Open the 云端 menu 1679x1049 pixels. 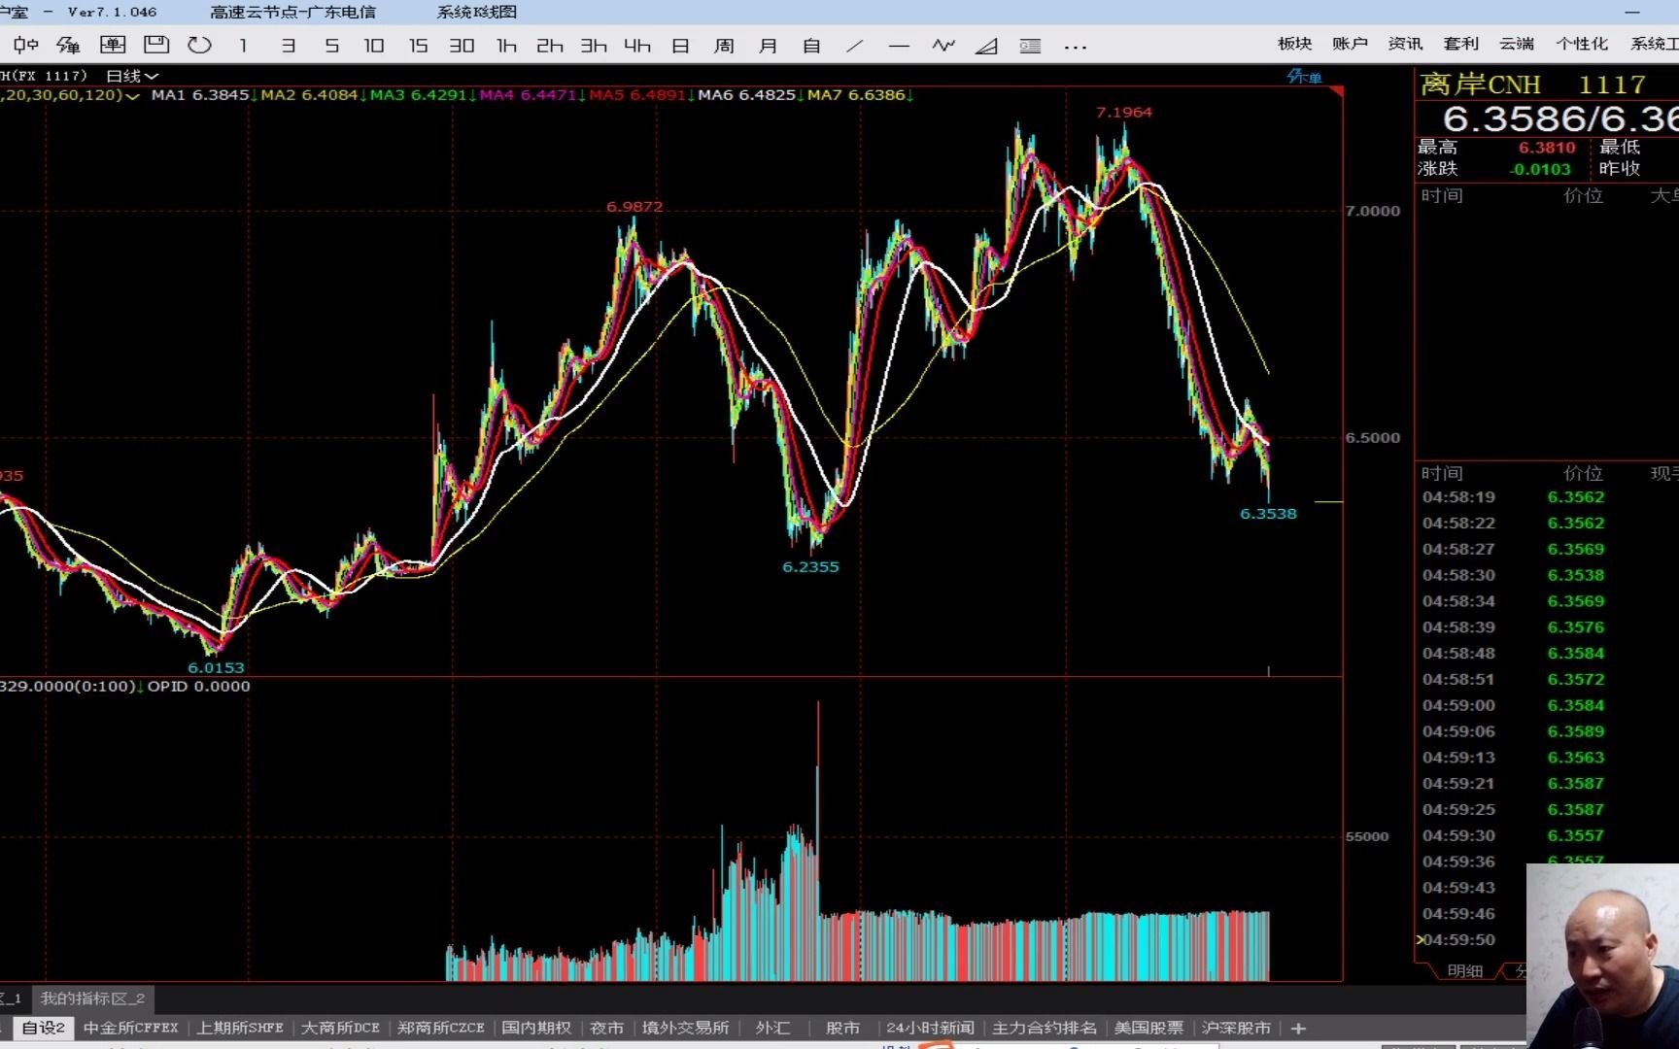tap(1516, 44)
